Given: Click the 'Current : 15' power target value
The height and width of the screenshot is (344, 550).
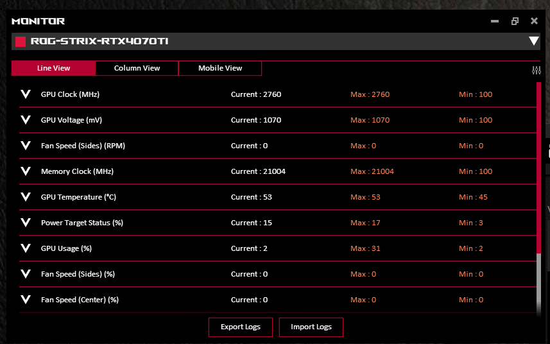Looking at the screenshot, I should (x=252, y=223).
